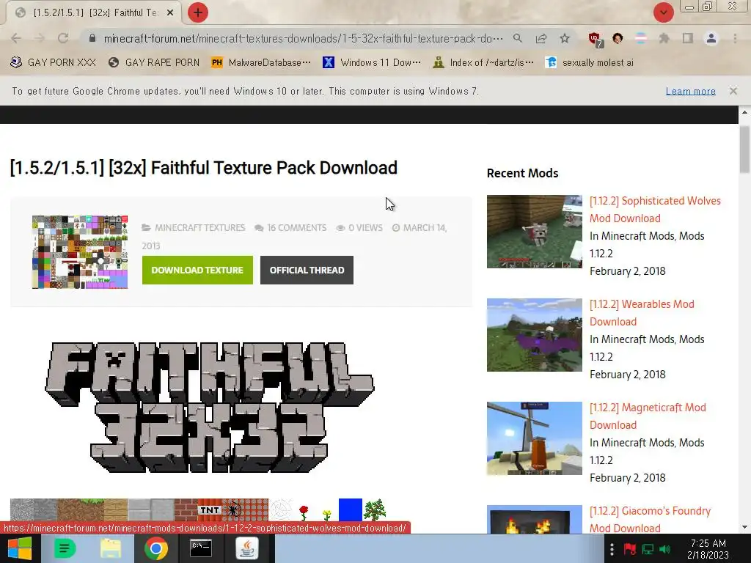Click the Wearables mod thumbnail image
751x563 pixels.
point(535,334)
